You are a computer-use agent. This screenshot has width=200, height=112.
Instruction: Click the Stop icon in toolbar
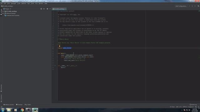pos(195,6)
